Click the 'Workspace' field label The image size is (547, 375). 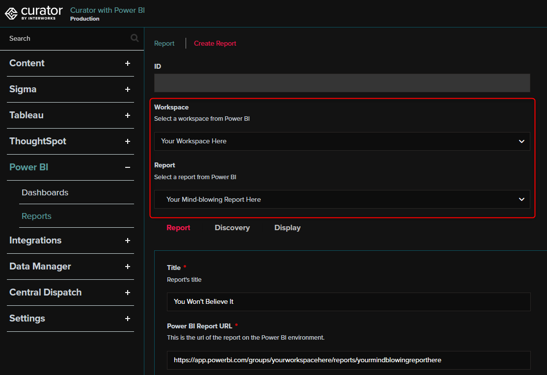(x=171, y=107)
